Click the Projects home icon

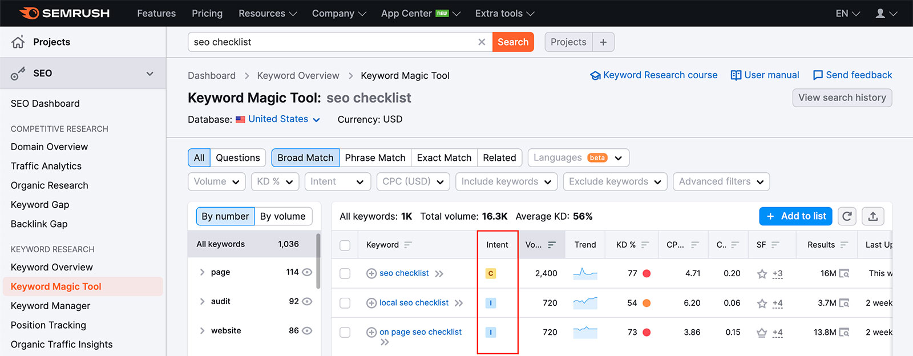coord(18,42)
